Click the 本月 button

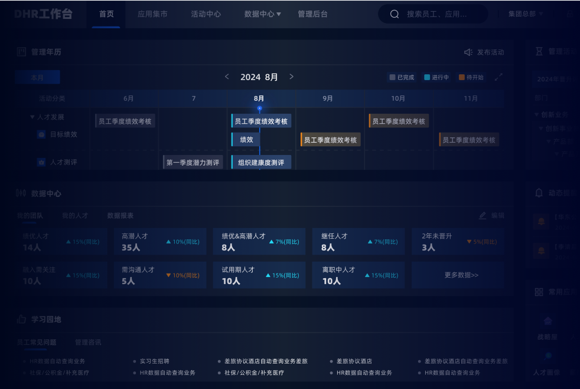(37, 77)
